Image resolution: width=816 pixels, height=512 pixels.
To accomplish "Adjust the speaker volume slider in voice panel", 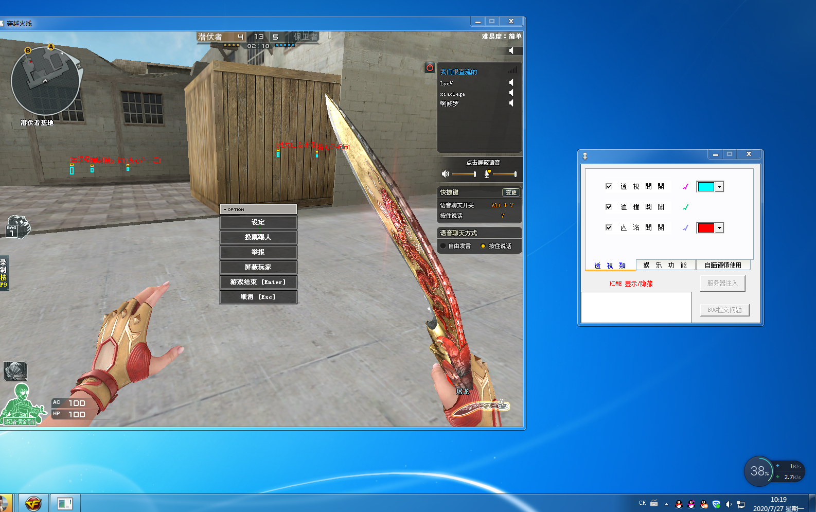I will 464,174.
